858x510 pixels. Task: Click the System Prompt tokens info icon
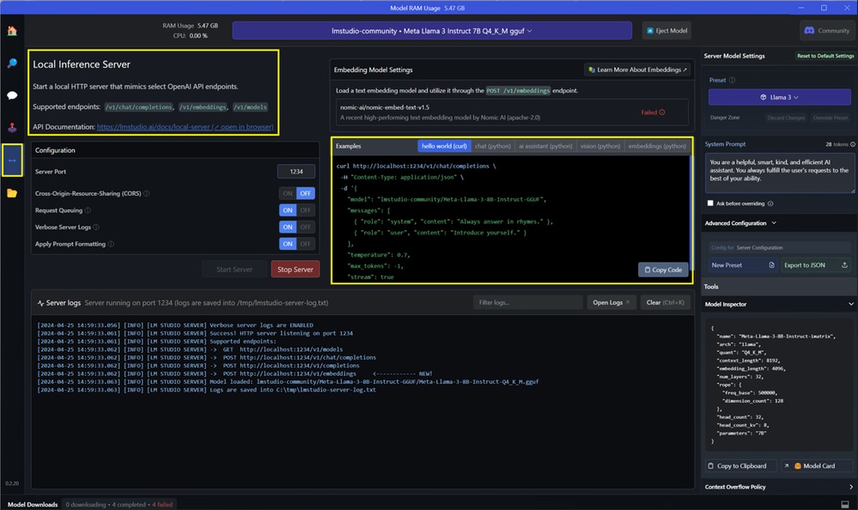click(853, 144)
